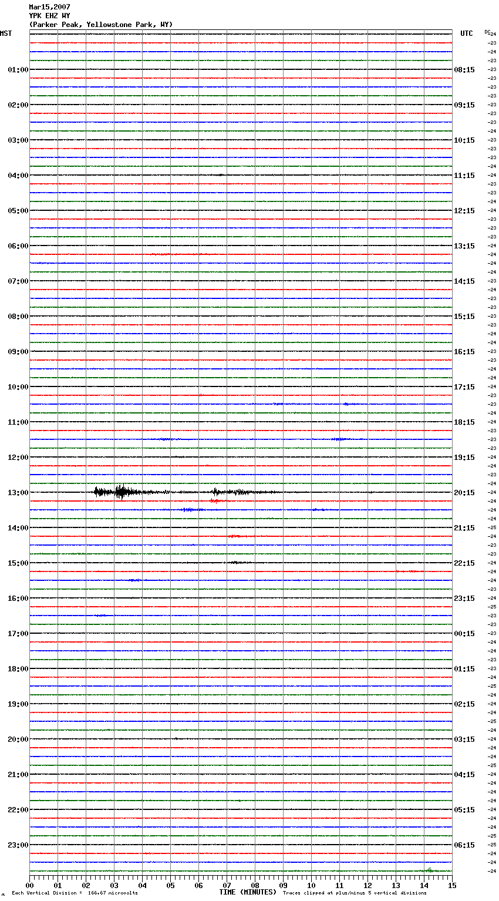Click the "18:00" MST time label
The width and height of the screenshot is (499, 901).
18,669
